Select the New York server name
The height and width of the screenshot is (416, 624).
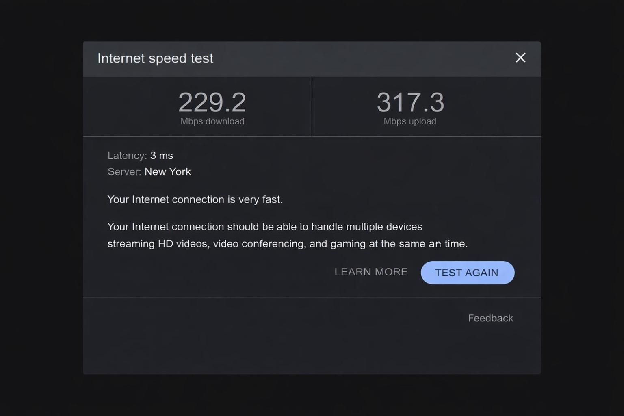tap(167, 172)
